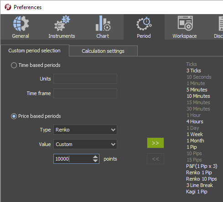Select the Period preferences section
Image resolution: width=223 pixels, height=202 pixels.
(x=144, y=27)
